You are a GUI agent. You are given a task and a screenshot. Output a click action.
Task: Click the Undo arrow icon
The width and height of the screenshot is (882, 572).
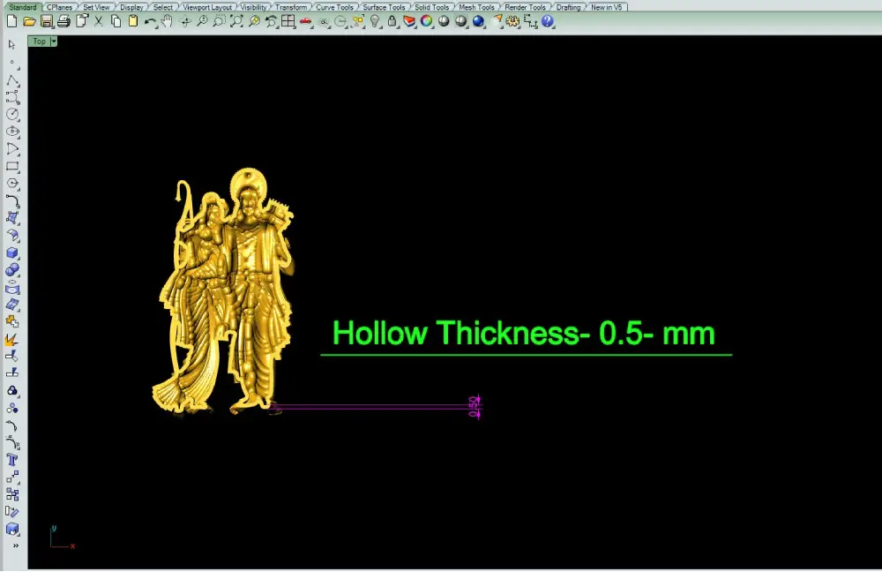[x=150, y=21]
